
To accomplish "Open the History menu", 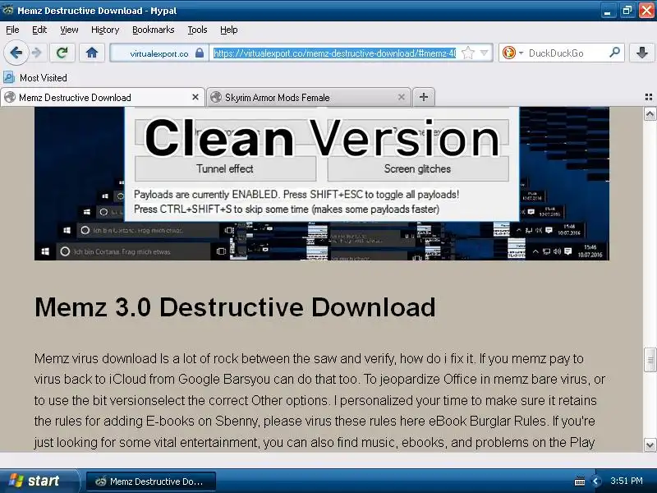I will point(105,30).
